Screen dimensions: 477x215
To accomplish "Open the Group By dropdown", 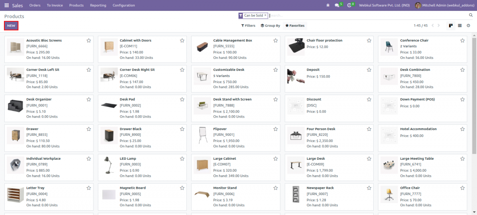I will tap(270, 25).
